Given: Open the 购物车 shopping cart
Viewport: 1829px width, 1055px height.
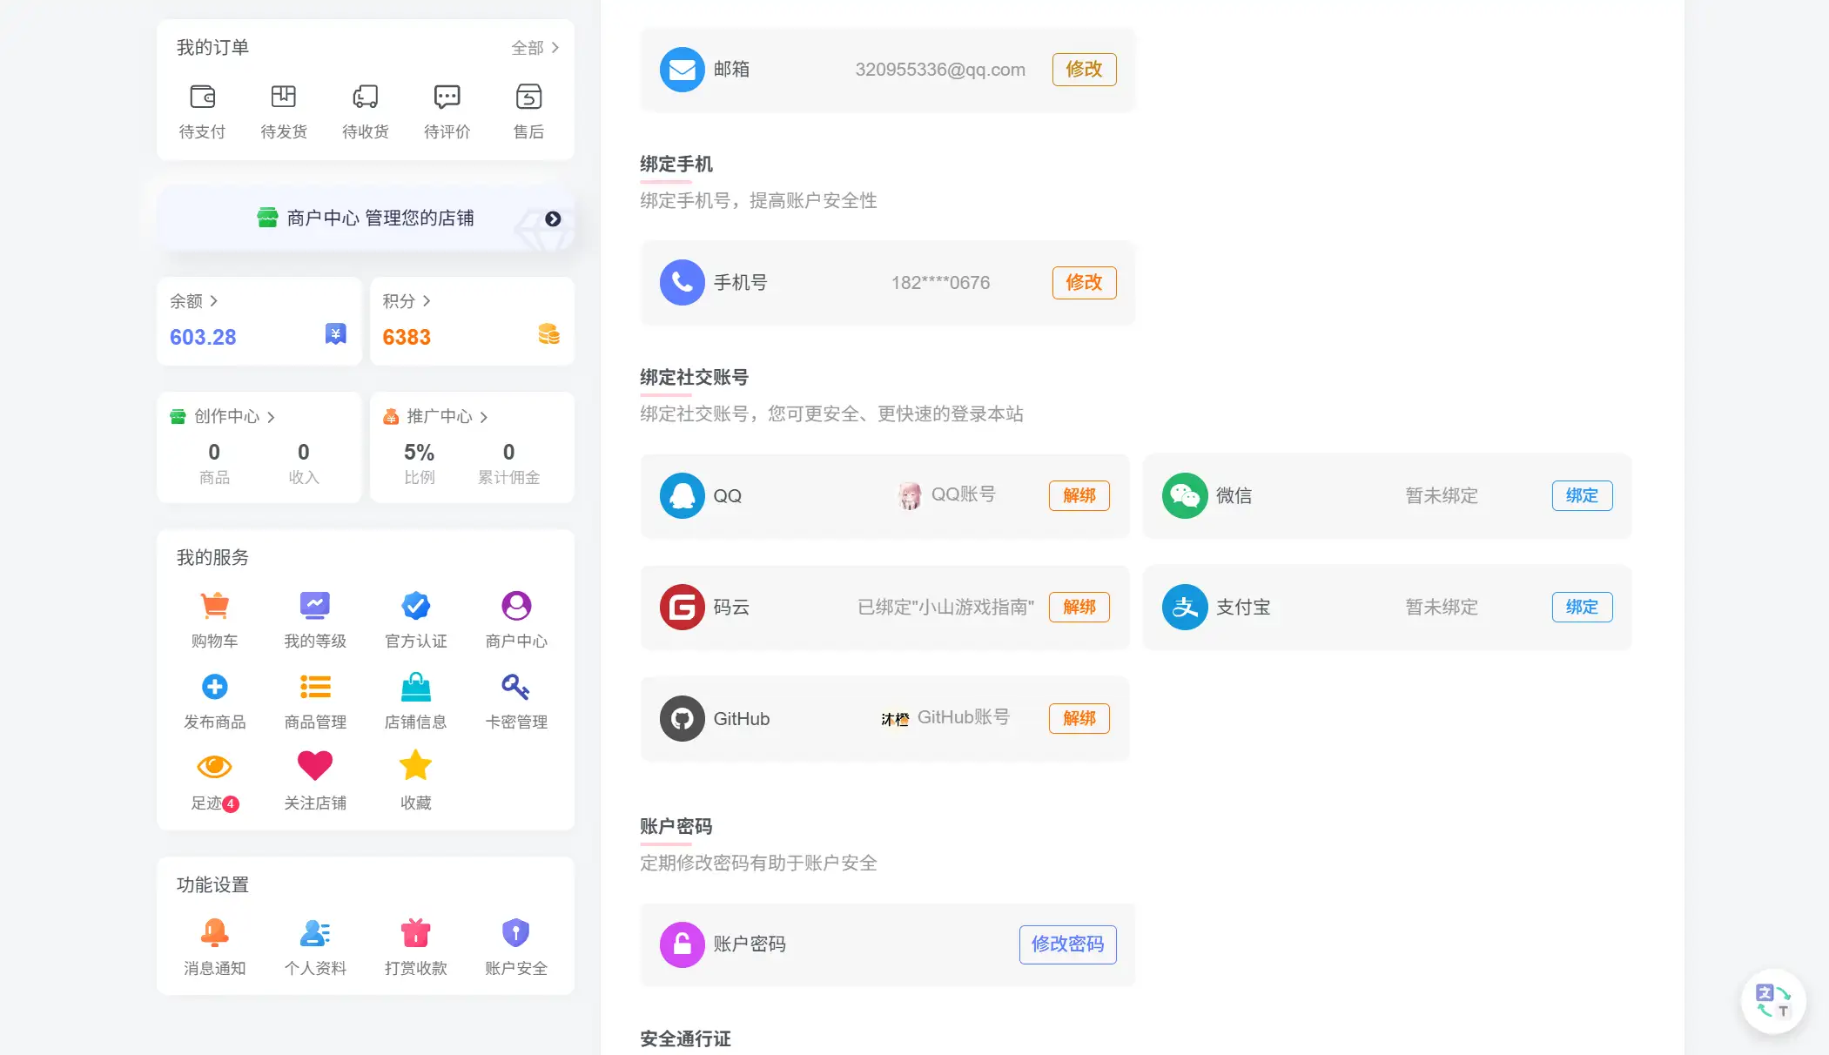Looking at the screenshot, I should tap(215, 620).
